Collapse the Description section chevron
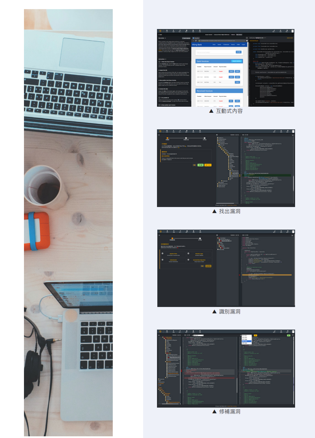The image size is (315, 438). [x=166, y=38]
